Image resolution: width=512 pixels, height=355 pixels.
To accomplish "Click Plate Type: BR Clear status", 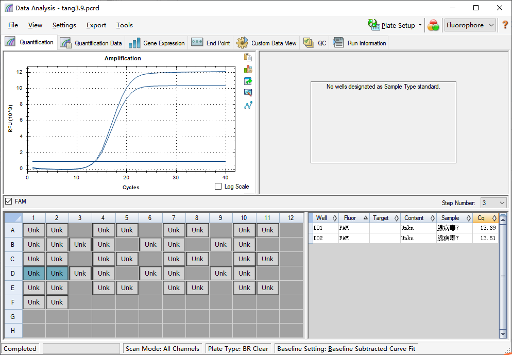I will coord(238,348).
